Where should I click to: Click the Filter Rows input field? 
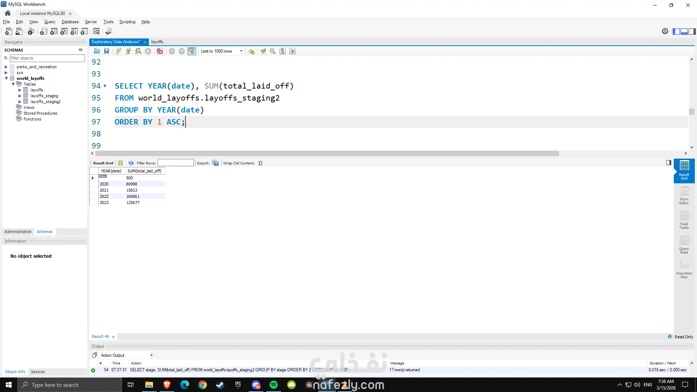[x=176, y=163]
